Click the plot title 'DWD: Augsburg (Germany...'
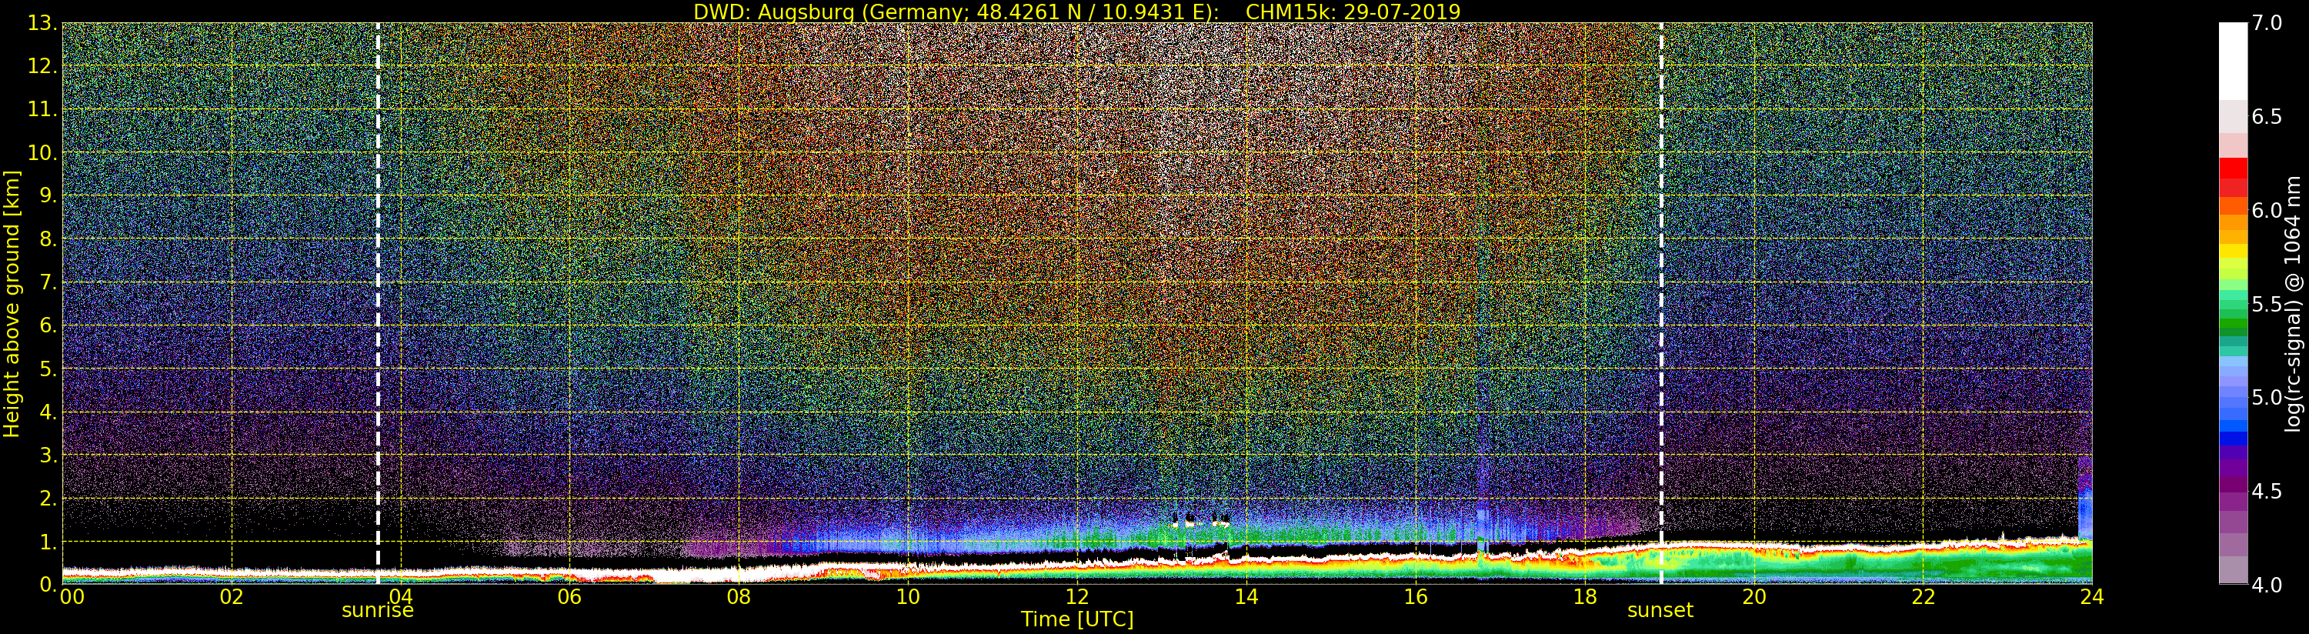The height and width of the screenshot is (634, 2309). tap(1076, 12)
